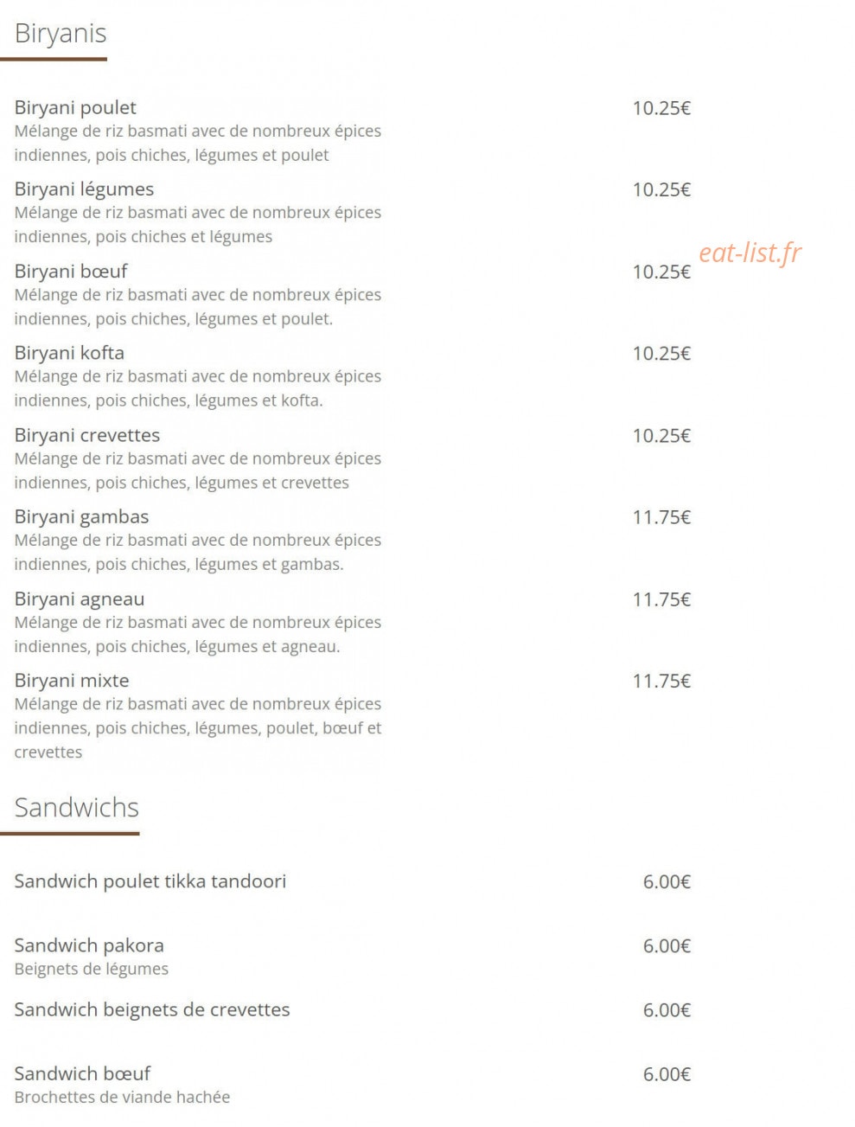Click the eat-list.fr watermark logo
The image size is (855, 1127).
point(750,253)
